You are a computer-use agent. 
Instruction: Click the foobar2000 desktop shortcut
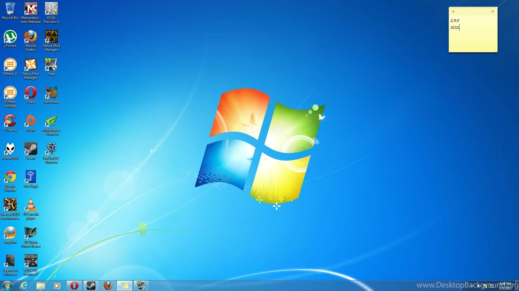pos(10,149)
